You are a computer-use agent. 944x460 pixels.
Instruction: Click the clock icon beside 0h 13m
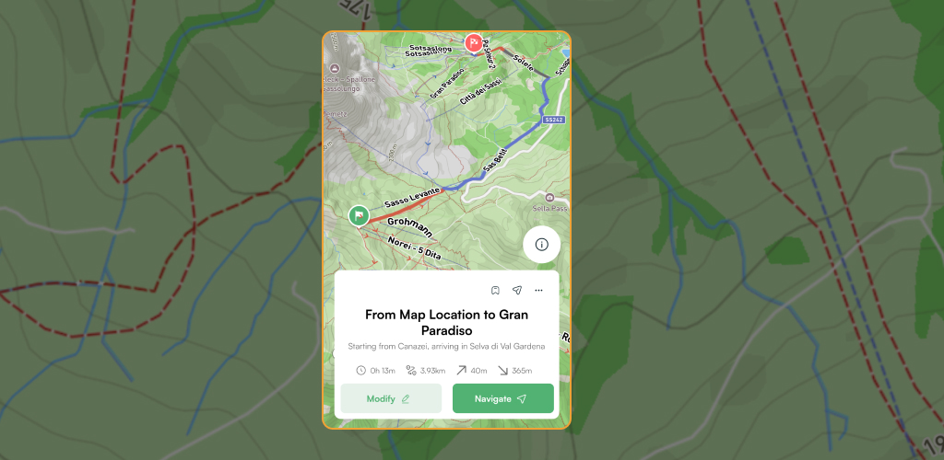360,370
